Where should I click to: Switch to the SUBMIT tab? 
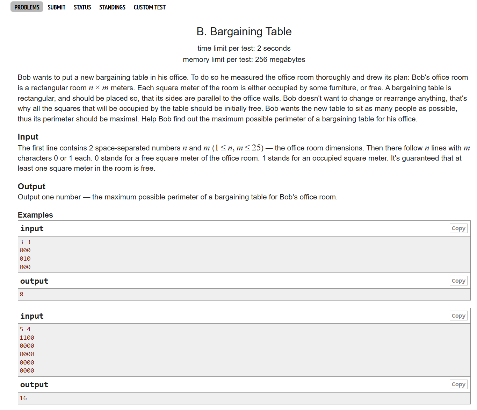[57, 7]
